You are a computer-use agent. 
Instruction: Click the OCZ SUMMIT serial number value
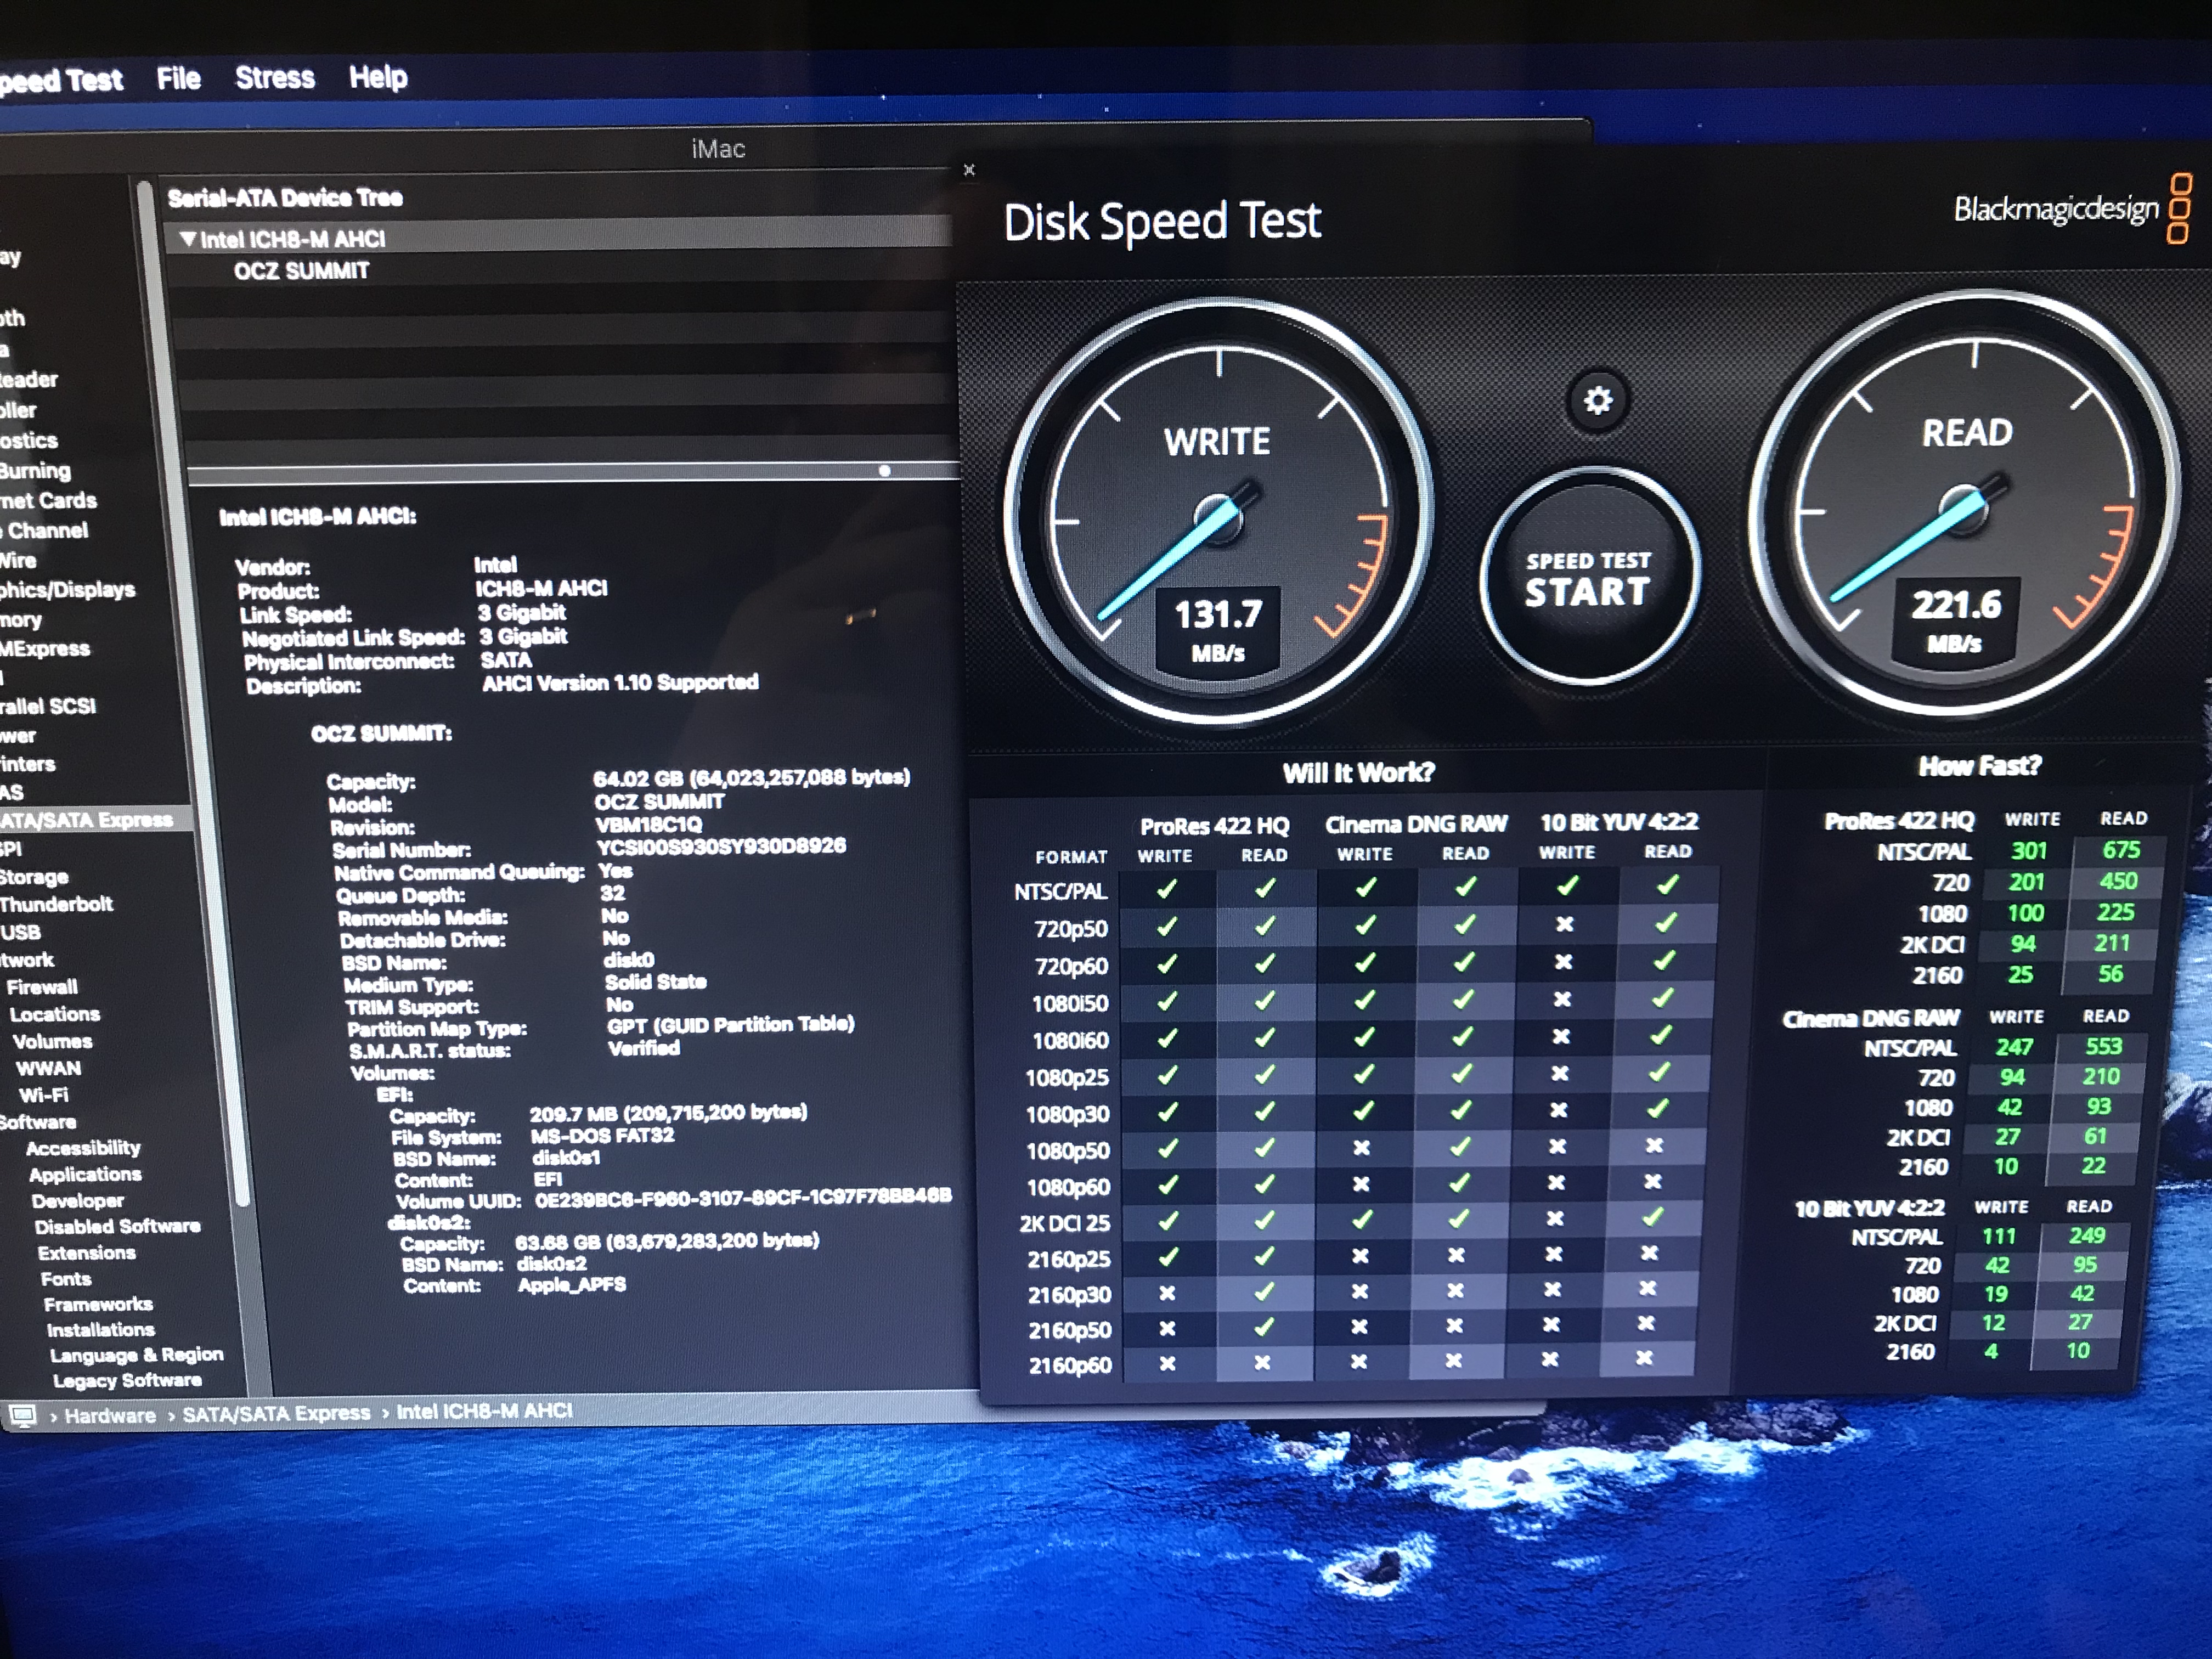click(721, 846)
